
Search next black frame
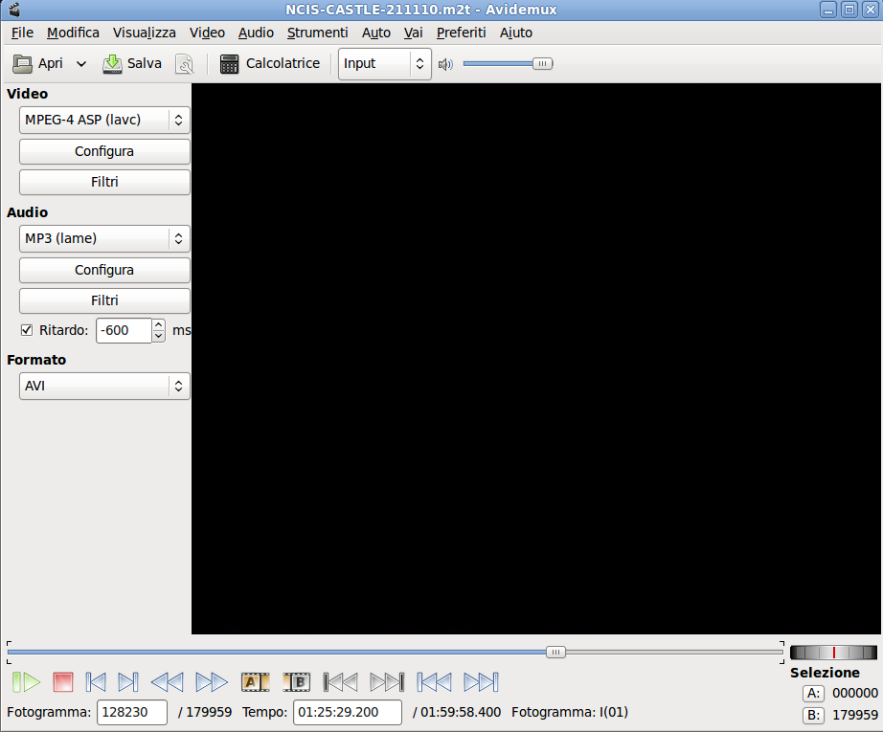click(387, 682)
